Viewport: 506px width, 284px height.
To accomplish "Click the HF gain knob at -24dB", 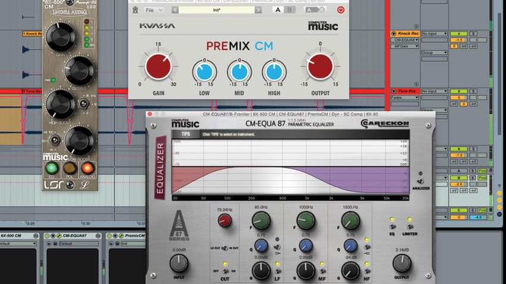I will pyautogui.click(x=351, y=270).
